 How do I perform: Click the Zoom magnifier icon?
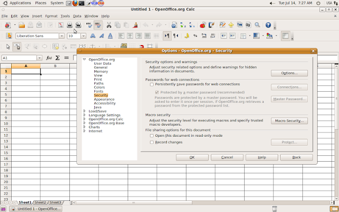pos(257,25)
